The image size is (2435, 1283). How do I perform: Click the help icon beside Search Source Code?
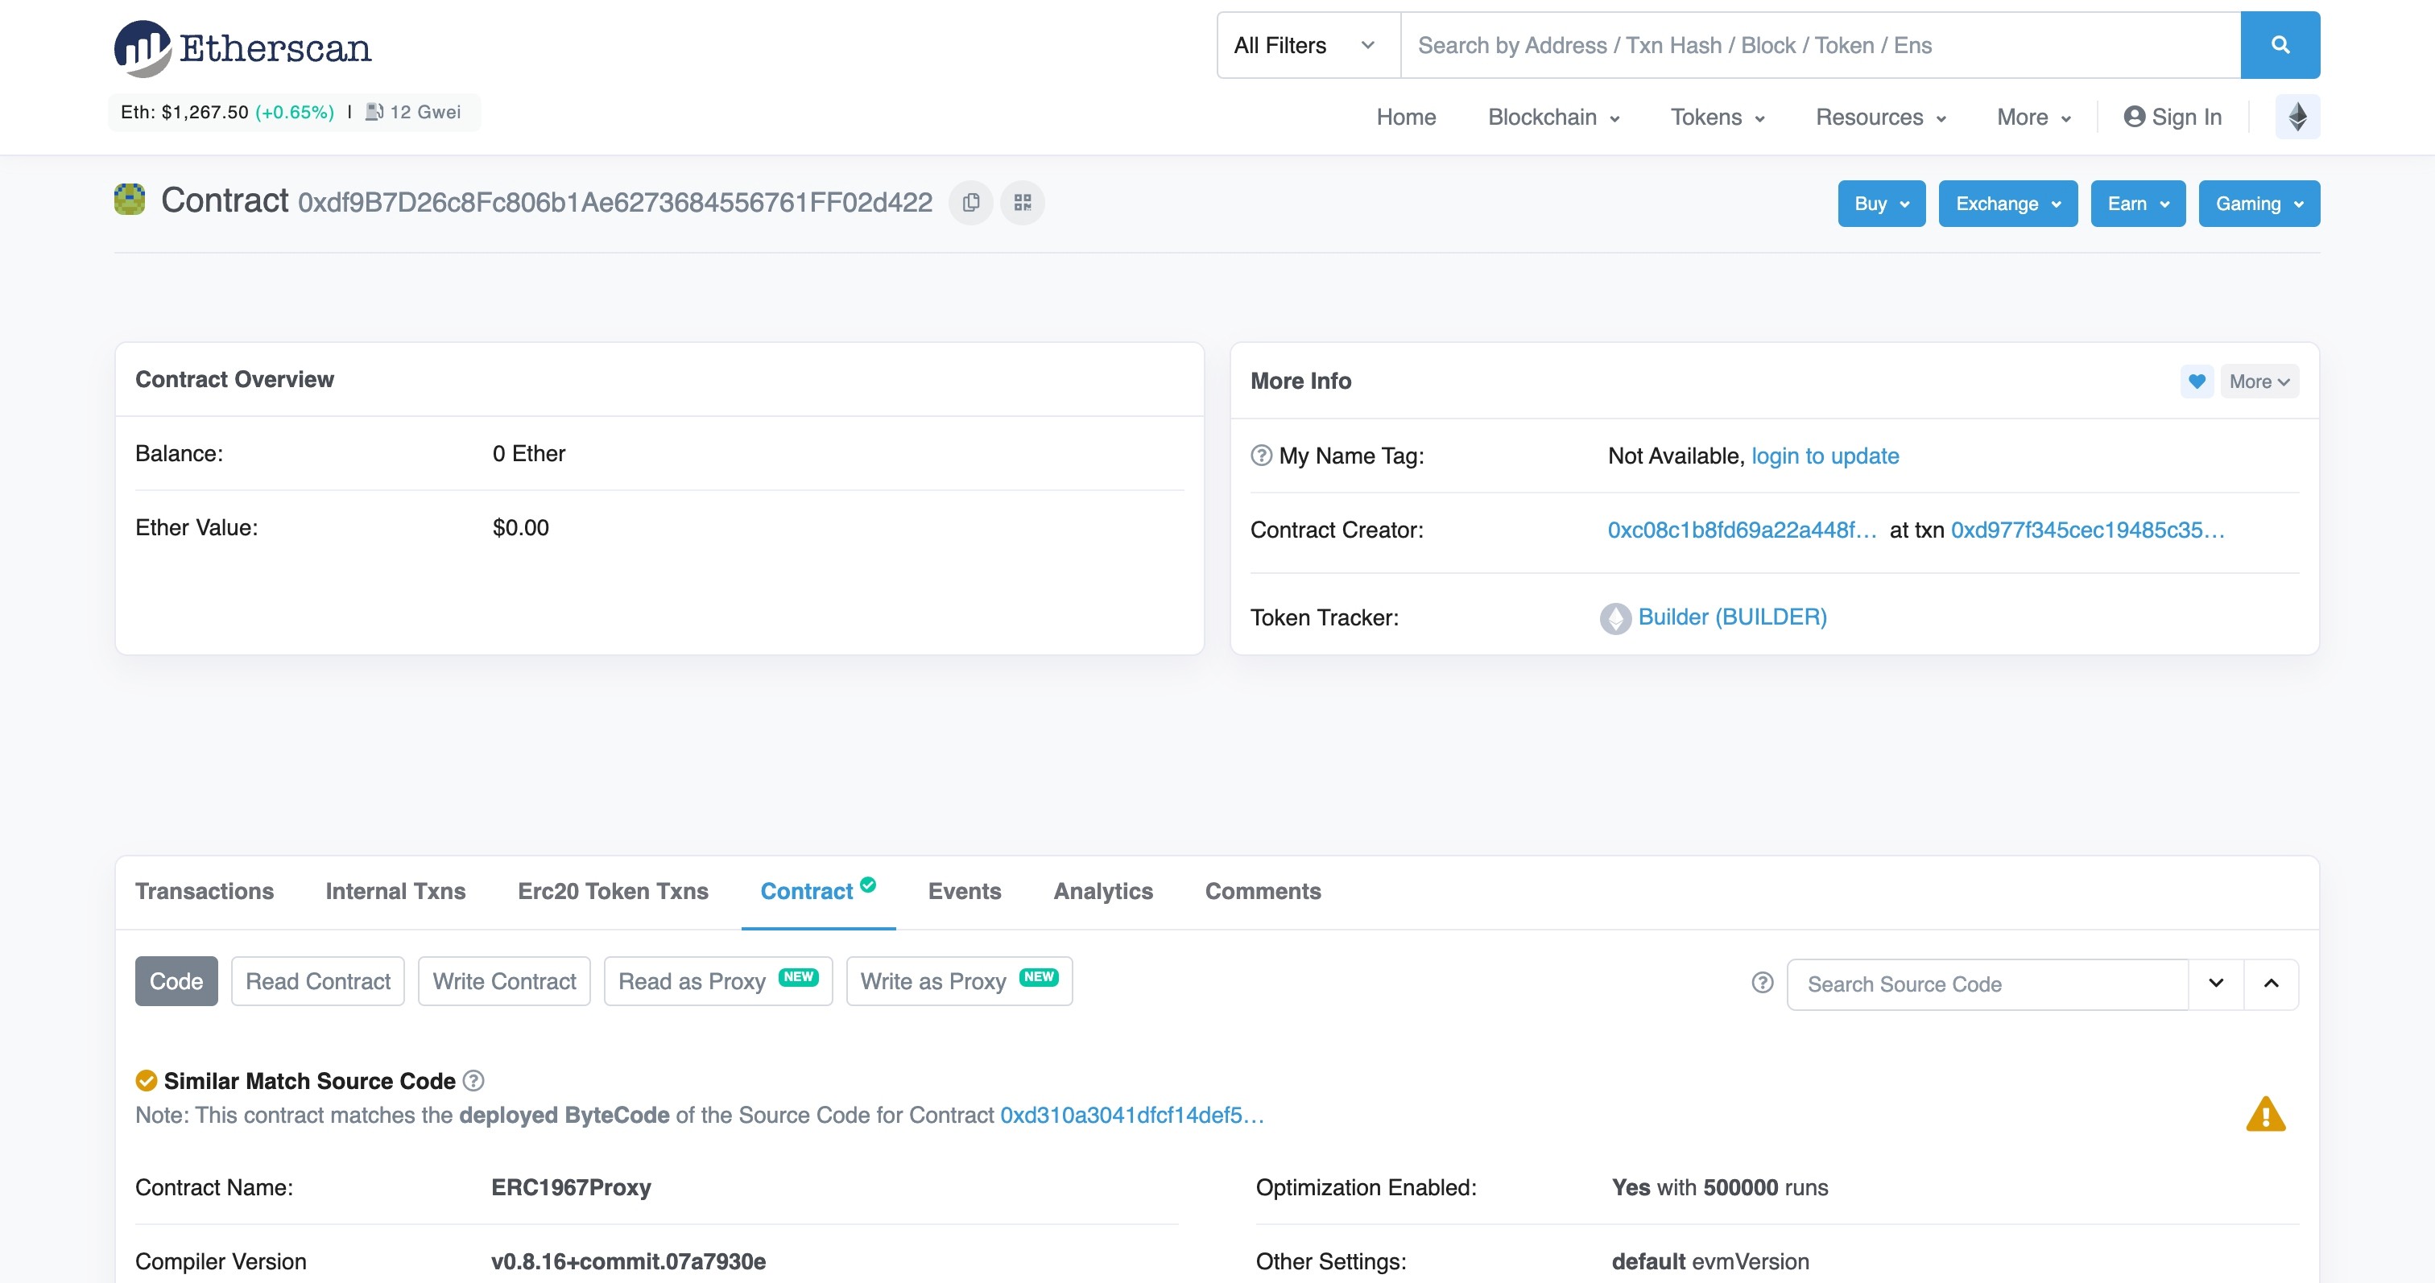click(1762, 983)
